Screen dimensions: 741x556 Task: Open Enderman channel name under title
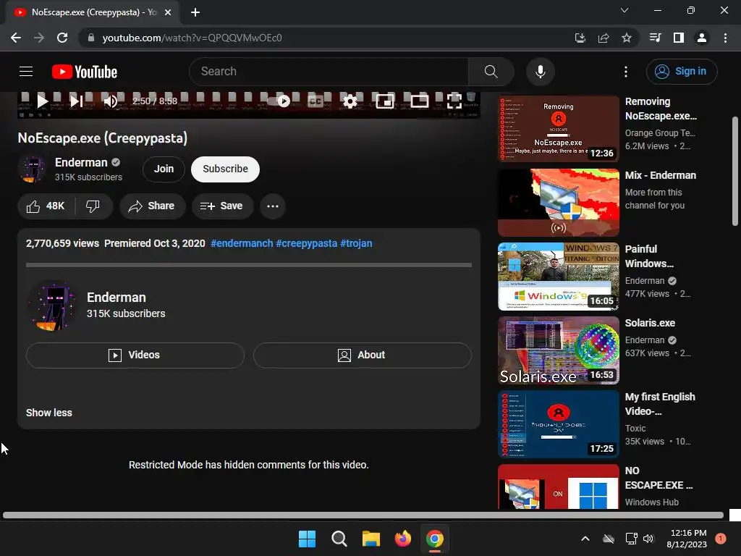click(x=81, y=163)
